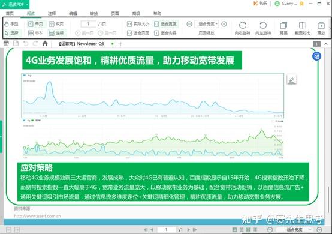Click the page count badge near tab bar
The height and width of the screenshot is (234, 332).
coord(316,44)
